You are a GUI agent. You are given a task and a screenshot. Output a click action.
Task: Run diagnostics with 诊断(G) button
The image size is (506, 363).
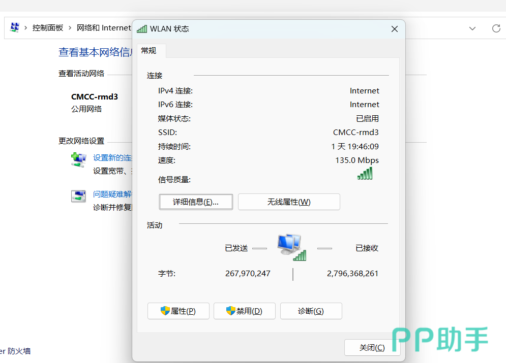point(311,311)
